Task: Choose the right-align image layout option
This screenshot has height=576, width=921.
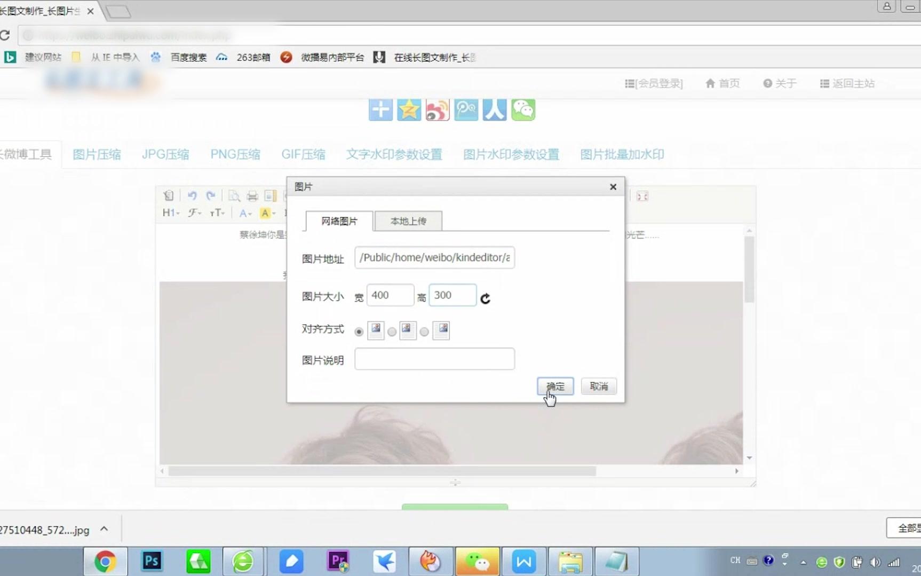Action: pos(424,331)
